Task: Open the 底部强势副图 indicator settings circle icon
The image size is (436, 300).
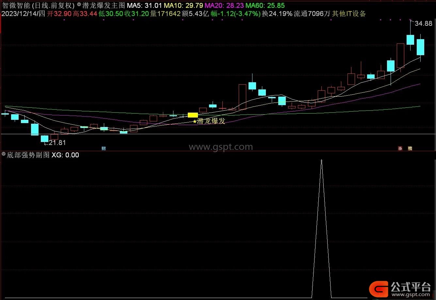Action: tap(4, 154)
